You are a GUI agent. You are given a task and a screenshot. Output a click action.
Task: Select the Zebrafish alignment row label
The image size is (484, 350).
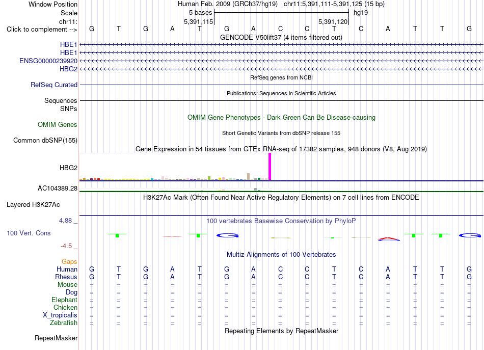64,322
